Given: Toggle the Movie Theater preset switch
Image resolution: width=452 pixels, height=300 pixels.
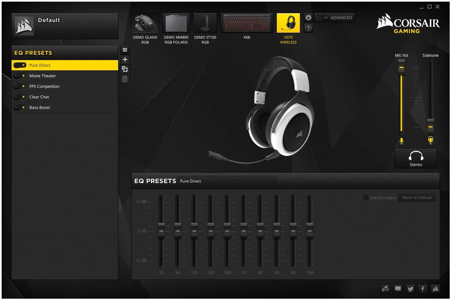Looking at the screenshot, I should click(x=20, y=76).
